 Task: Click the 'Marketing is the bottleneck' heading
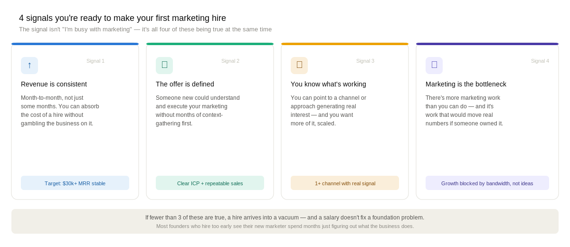tap(466, 84)
